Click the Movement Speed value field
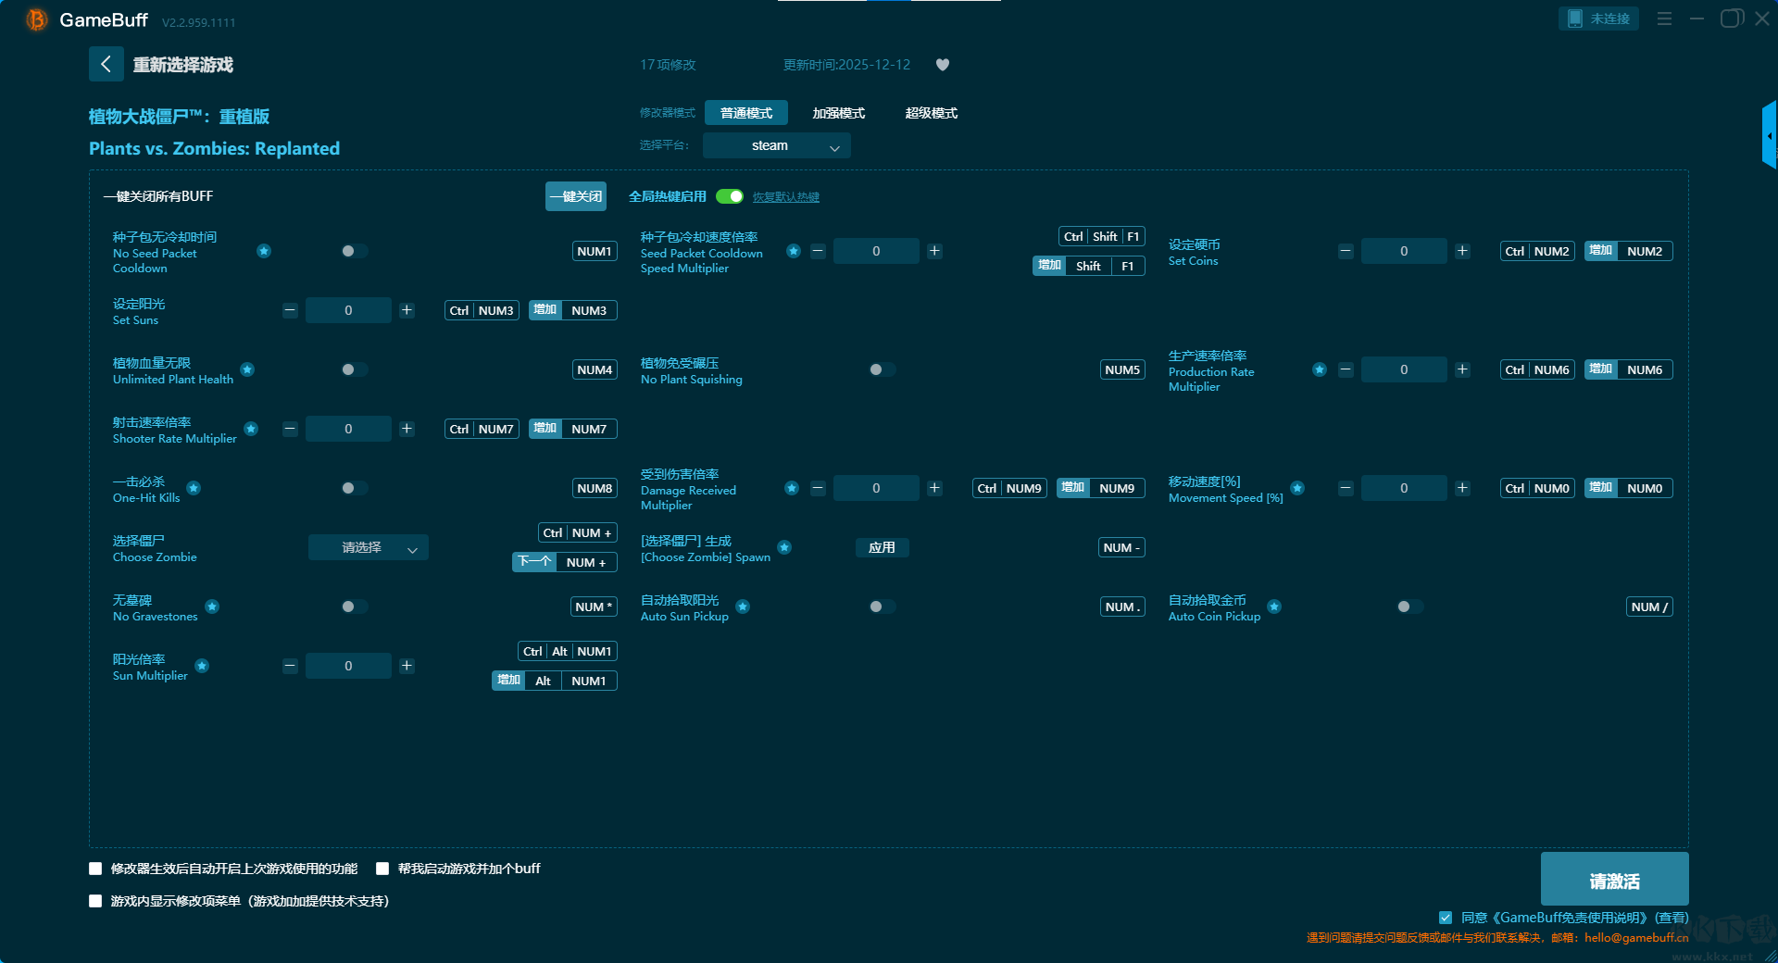1778x963 pixels. pyautogui.click(x=1404, y=488)
